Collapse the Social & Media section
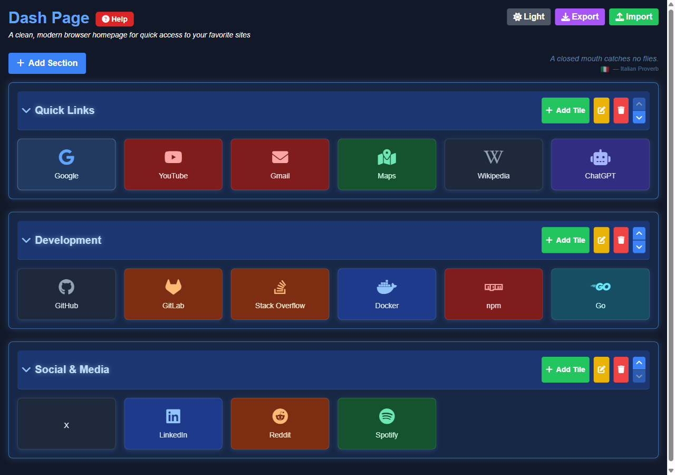 pos(26,369)
